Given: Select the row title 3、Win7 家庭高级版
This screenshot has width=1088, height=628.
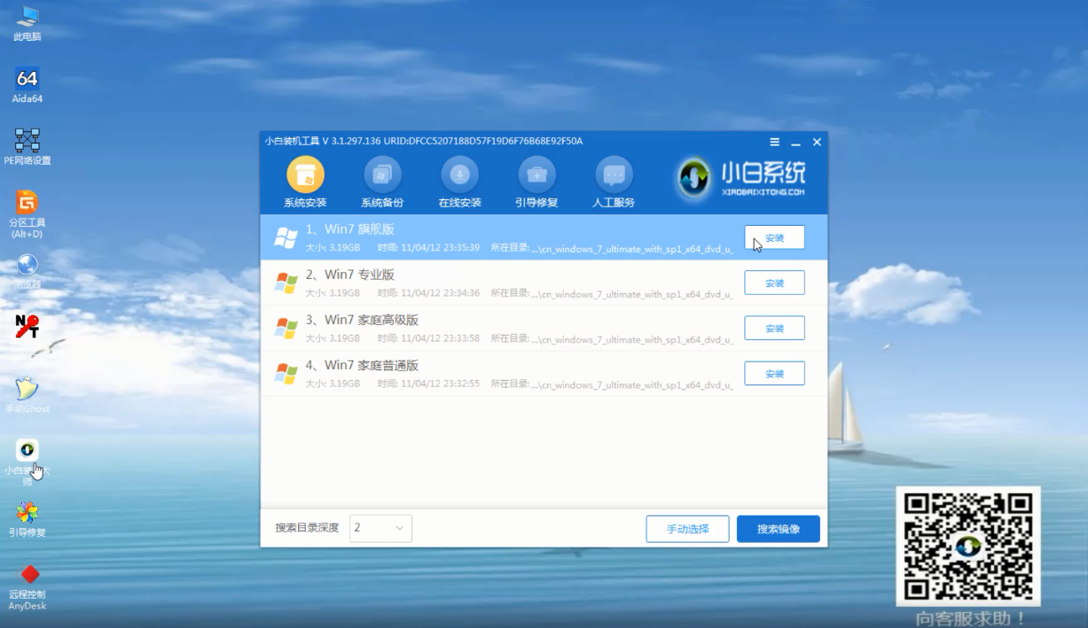Looking at the screenshot, I should tap(362, 320).
